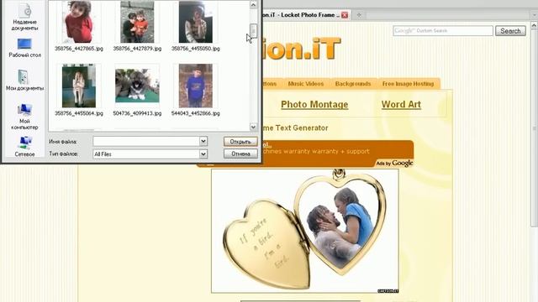
Task: Click the file name 358756_4427865.jpg label
Action: pos(79,49)
